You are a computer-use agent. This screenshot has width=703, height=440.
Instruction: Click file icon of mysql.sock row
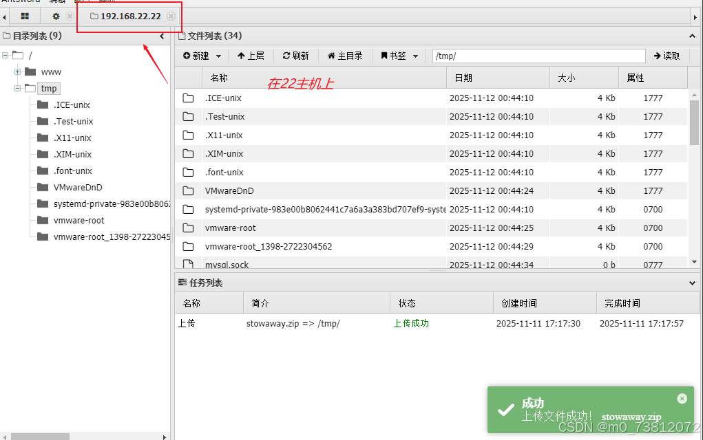pyautogui.click(x=188, y=264)
